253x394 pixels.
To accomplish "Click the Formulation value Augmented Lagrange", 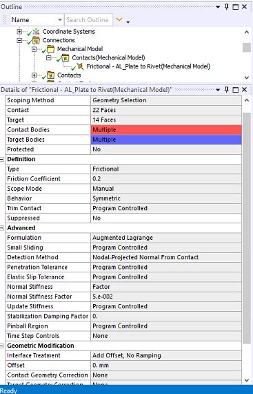I will click(x=166, y=238).
